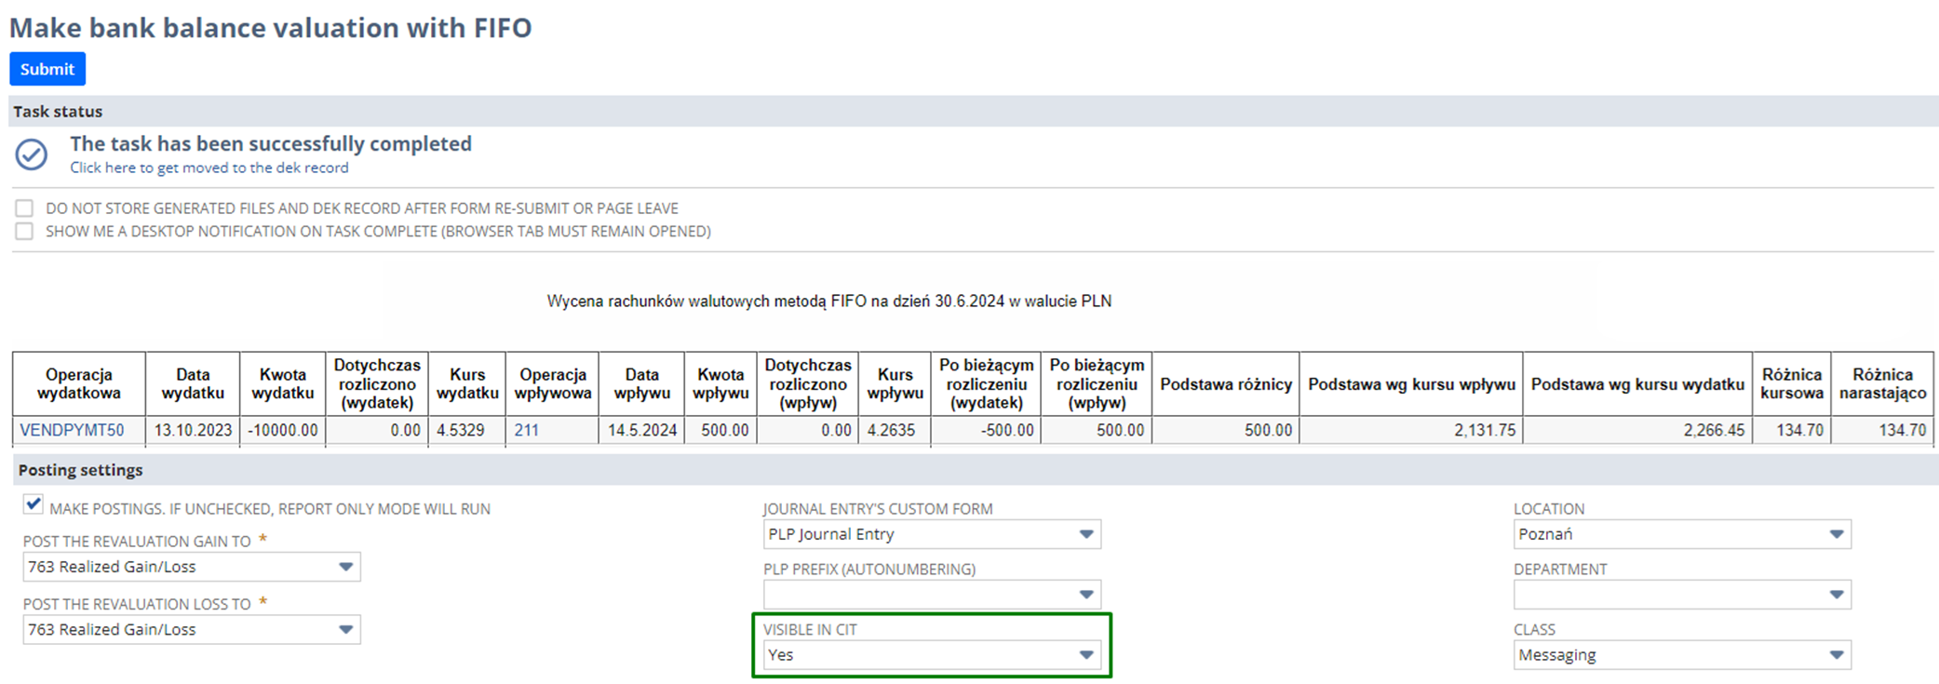Open the PLP Prefix autonumbering dropdown
This screenshot has width=1939, height=684.
[931, 595]
